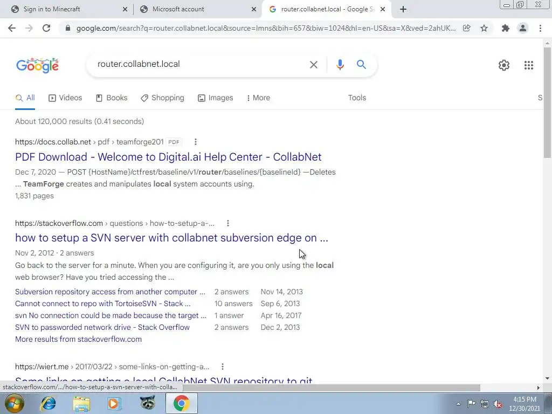Open the Chrome extensions puzzle icon

pyautogui.click(x=506, y=28)
